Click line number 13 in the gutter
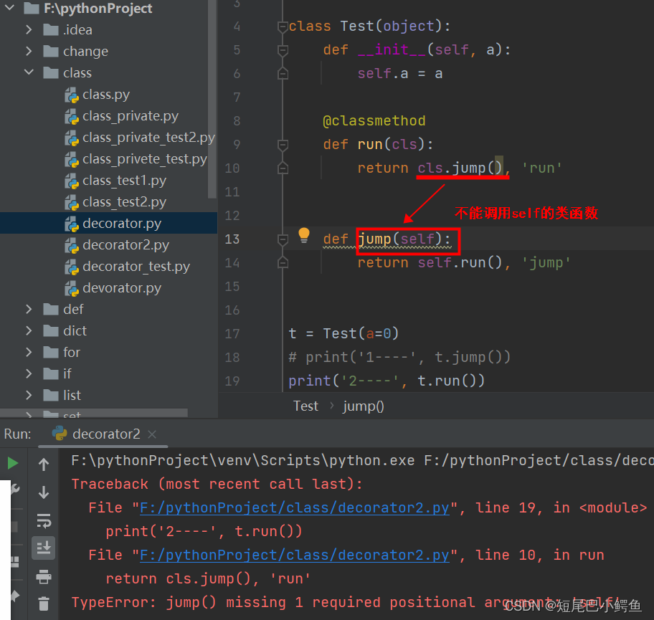 click(x=232, y=239)
